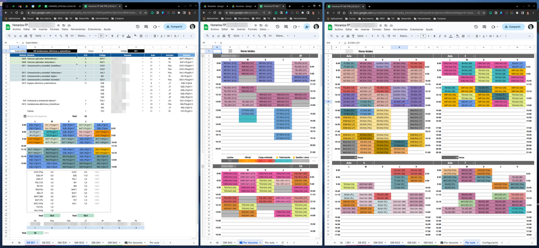Decrease font size in left window
Image resolution: width=539 pixels, height=248 pixels.
coord(96,36)
